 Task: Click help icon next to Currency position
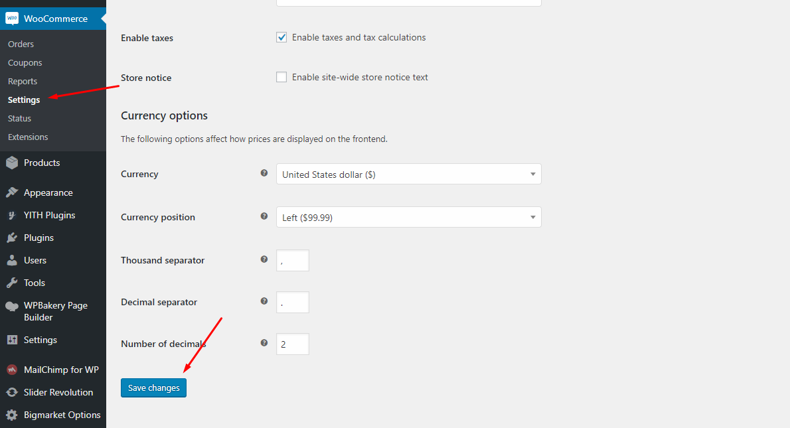(x=264, y=216)
